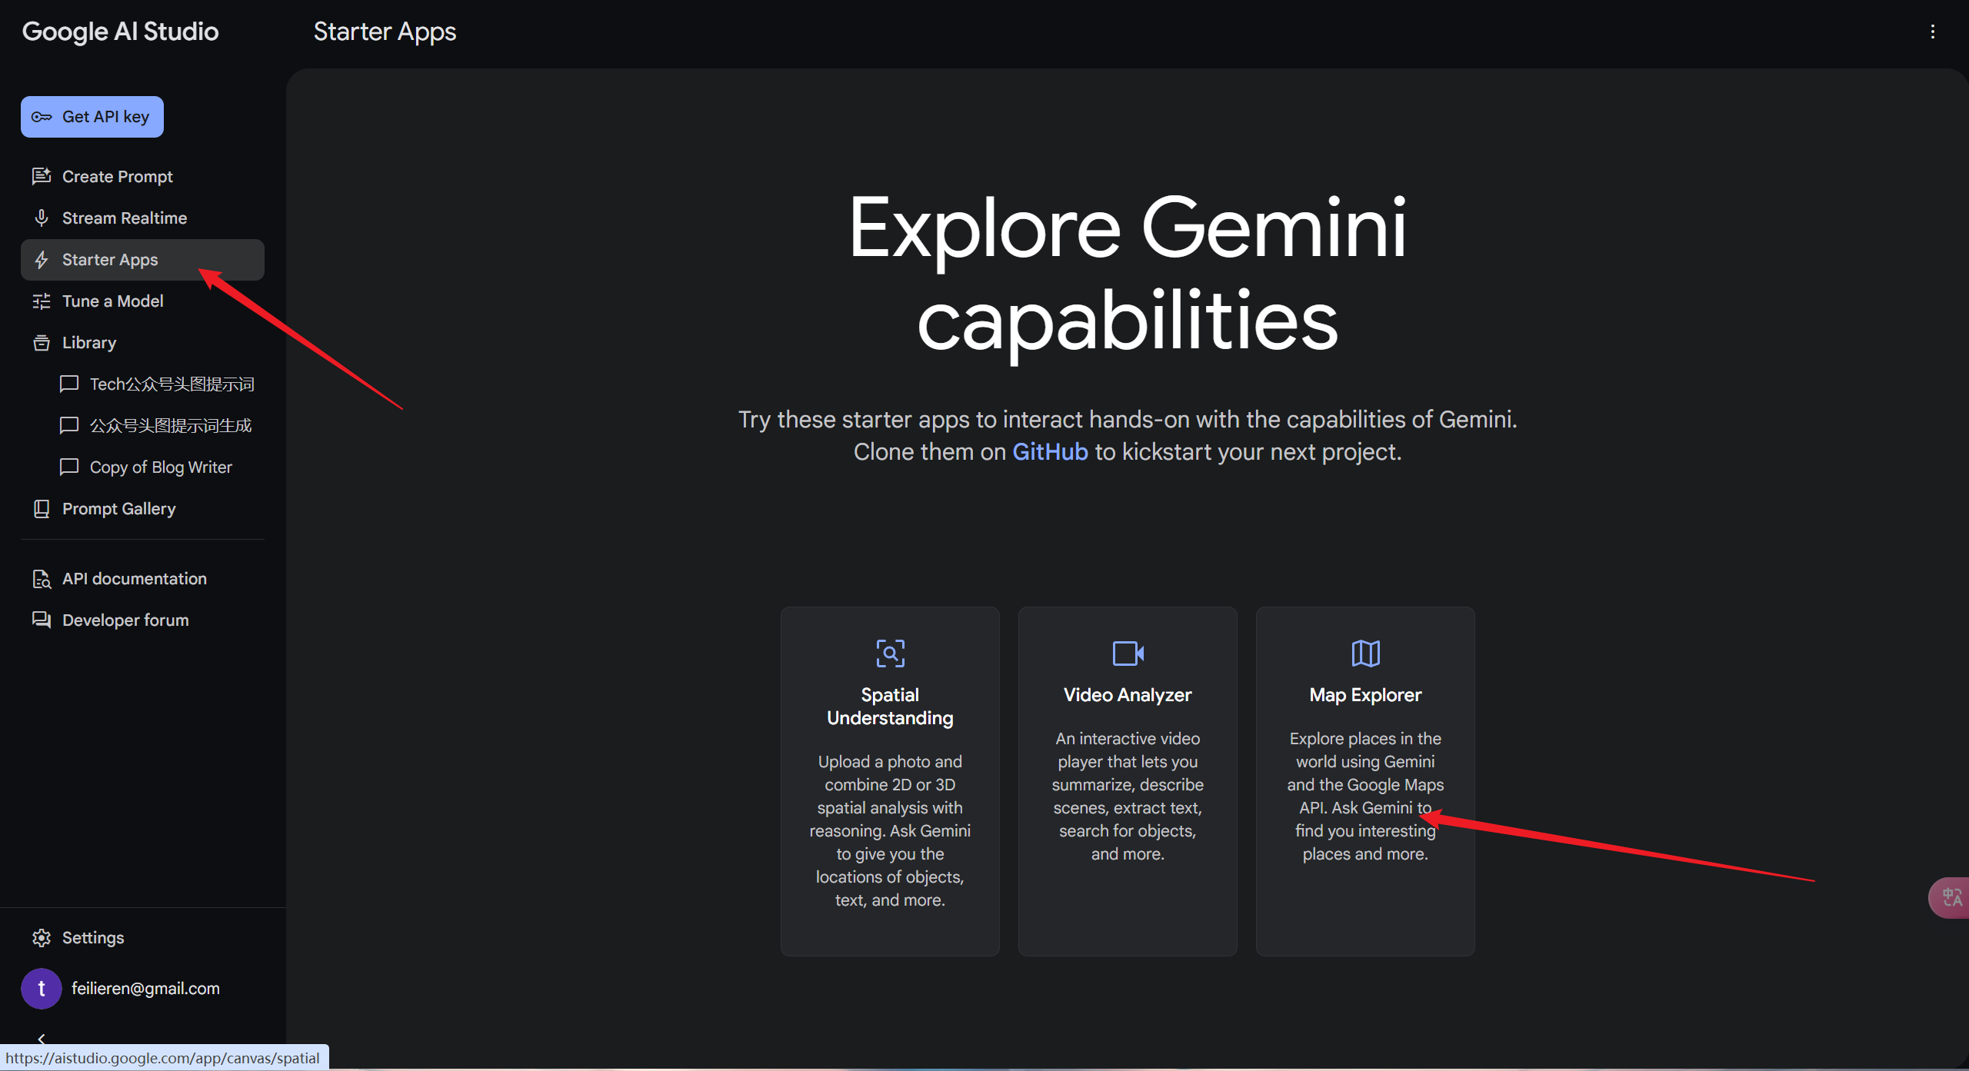Click the Map Explorer map icon
The image size is (1969, 1071).
pos(1365,654)
